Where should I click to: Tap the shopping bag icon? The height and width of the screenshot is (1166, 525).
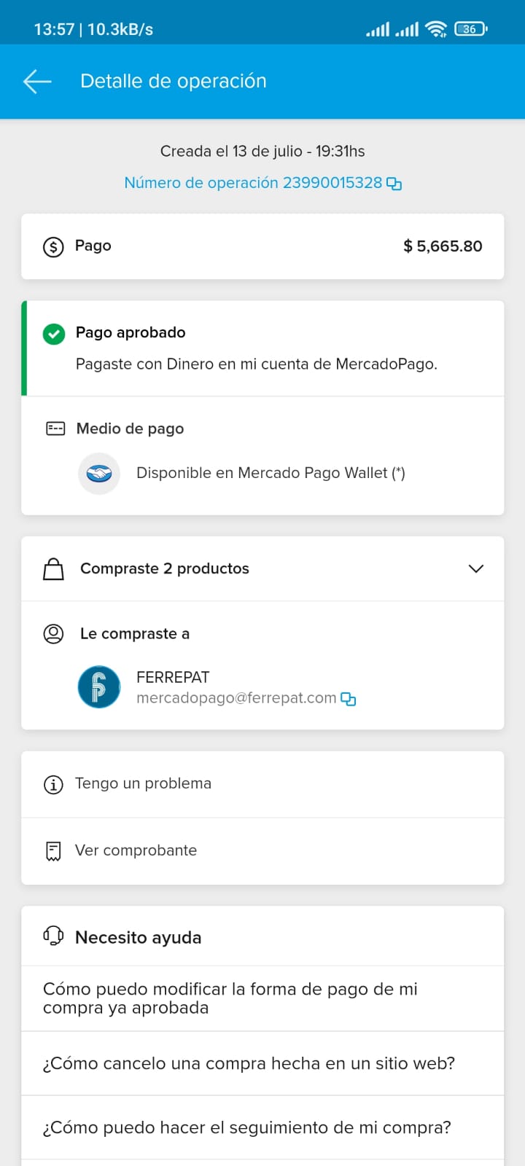53,569
